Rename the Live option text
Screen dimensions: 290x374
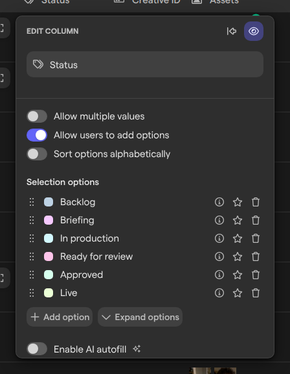click(69, 293)
